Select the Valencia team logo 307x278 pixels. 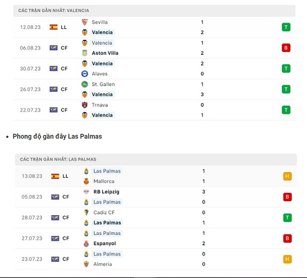(x=85, y=32)
